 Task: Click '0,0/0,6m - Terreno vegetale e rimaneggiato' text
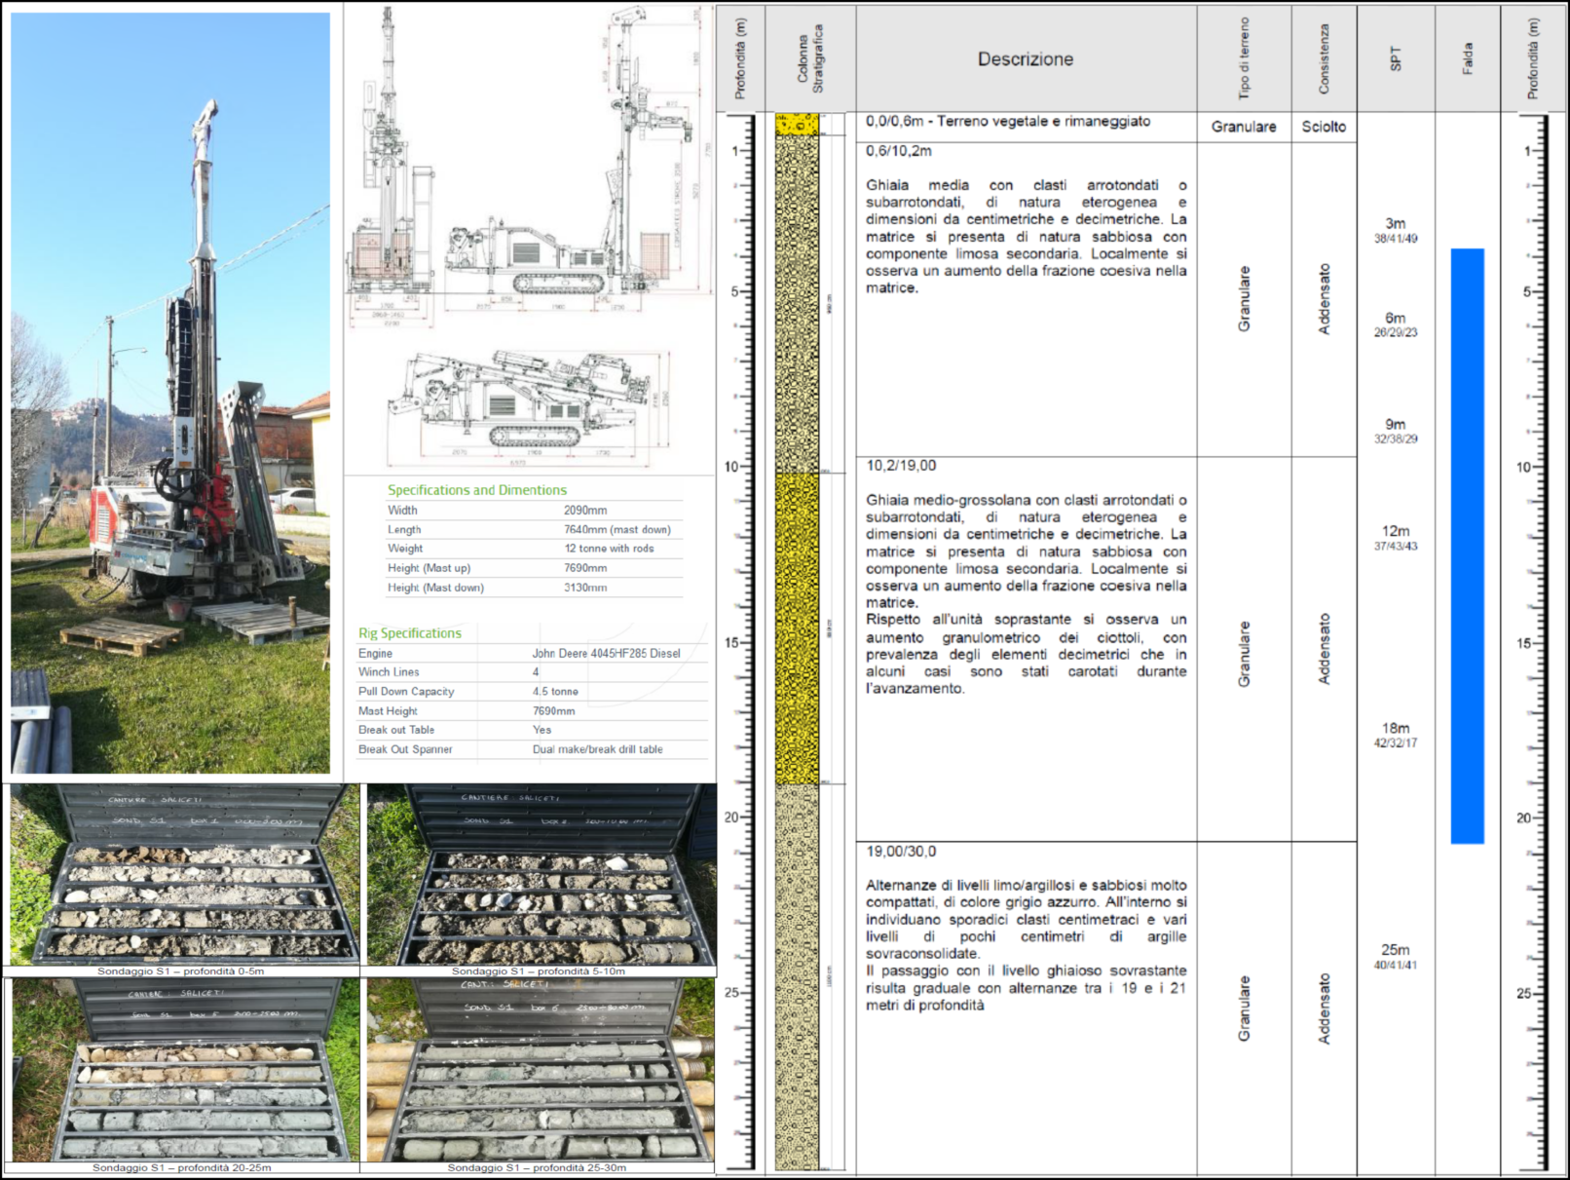[x=1008, y=122]
